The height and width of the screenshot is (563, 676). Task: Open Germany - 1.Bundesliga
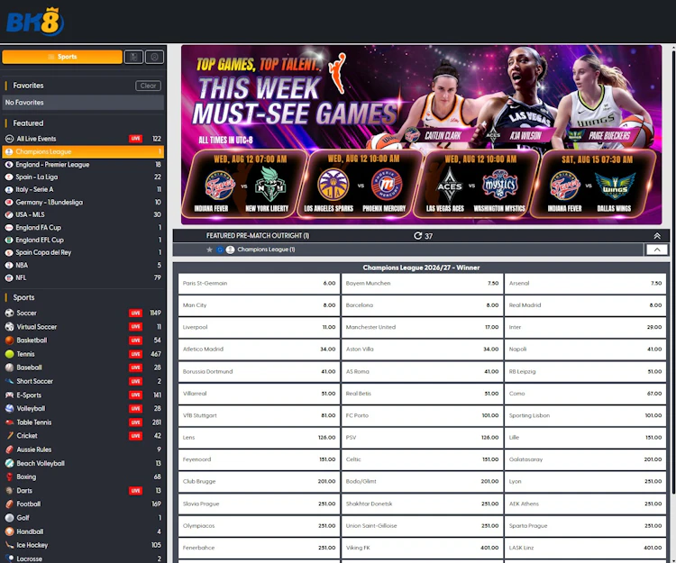[x=83, y=202]
